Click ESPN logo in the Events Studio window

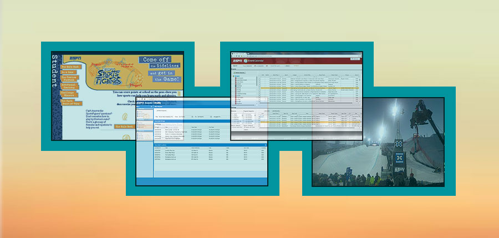tap(140, 103)
